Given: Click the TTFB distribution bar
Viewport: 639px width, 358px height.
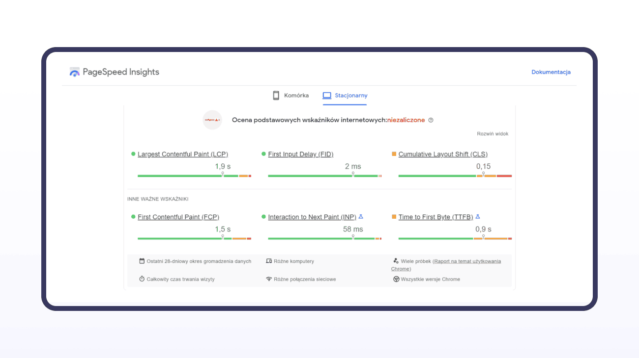Looking at the screenshot, I should 455,238.
